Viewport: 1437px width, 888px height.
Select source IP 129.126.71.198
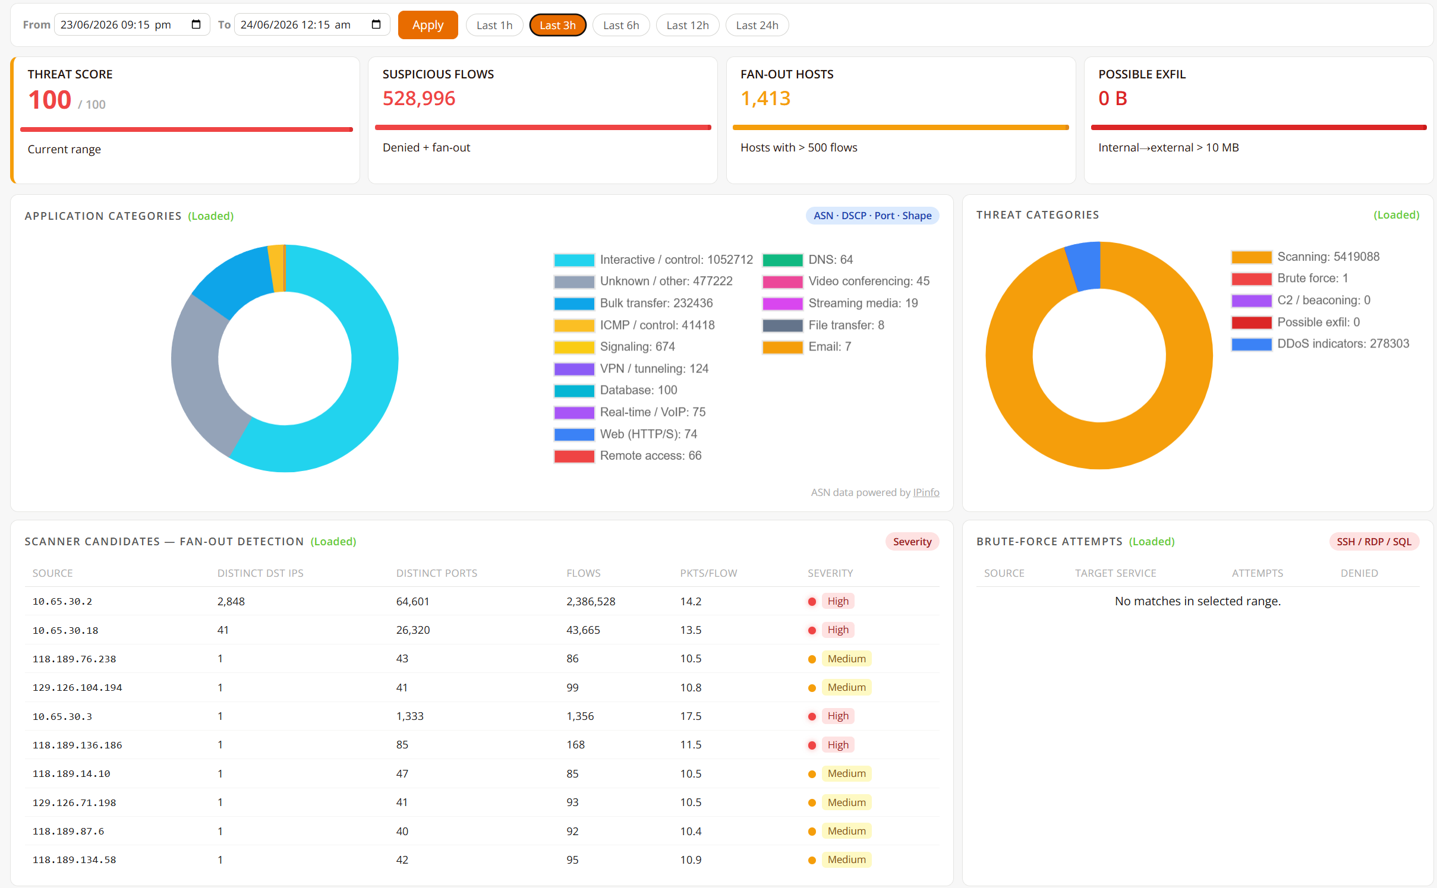click(x=74, y=803)
